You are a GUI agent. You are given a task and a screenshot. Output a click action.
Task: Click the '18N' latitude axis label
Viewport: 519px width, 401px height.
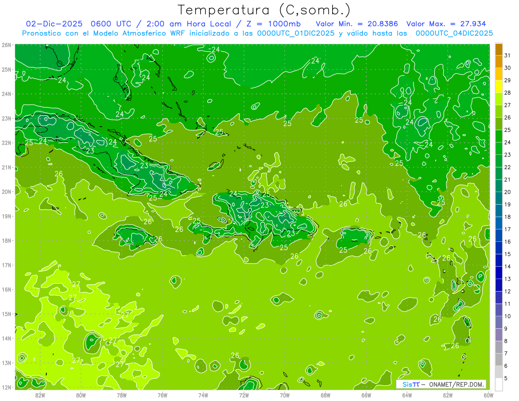(6, 241)
